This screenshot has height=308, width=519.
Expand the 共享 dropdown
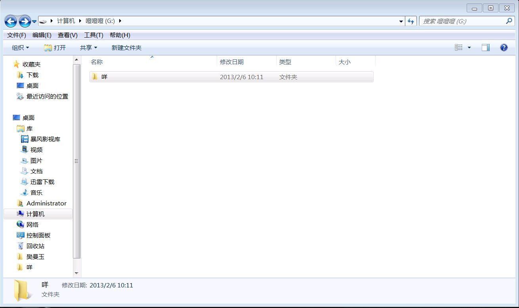pos(88,48)
